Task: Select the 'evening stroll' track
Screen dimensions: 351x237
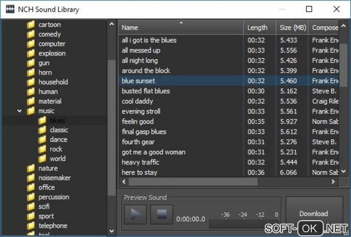Action: [228, 111]
